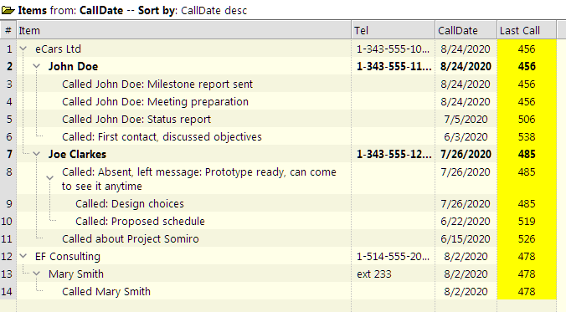Select the Called: Proposed schedule item

(x=140, y=221)
